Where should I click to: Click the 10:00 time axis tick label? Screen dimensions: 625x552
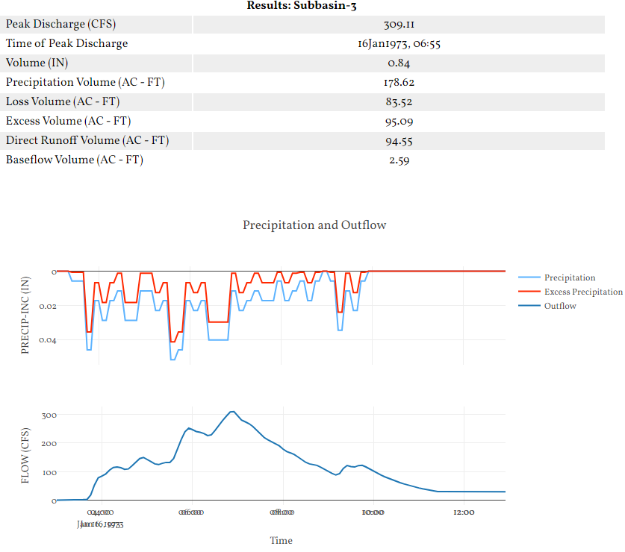[x=373, y=512]
